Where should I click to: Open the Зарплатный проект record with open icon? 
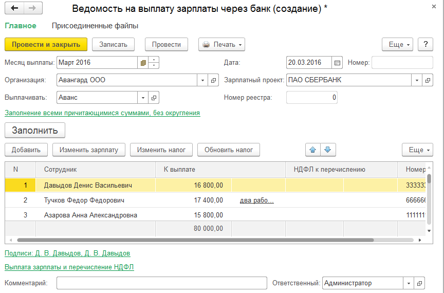428,80
